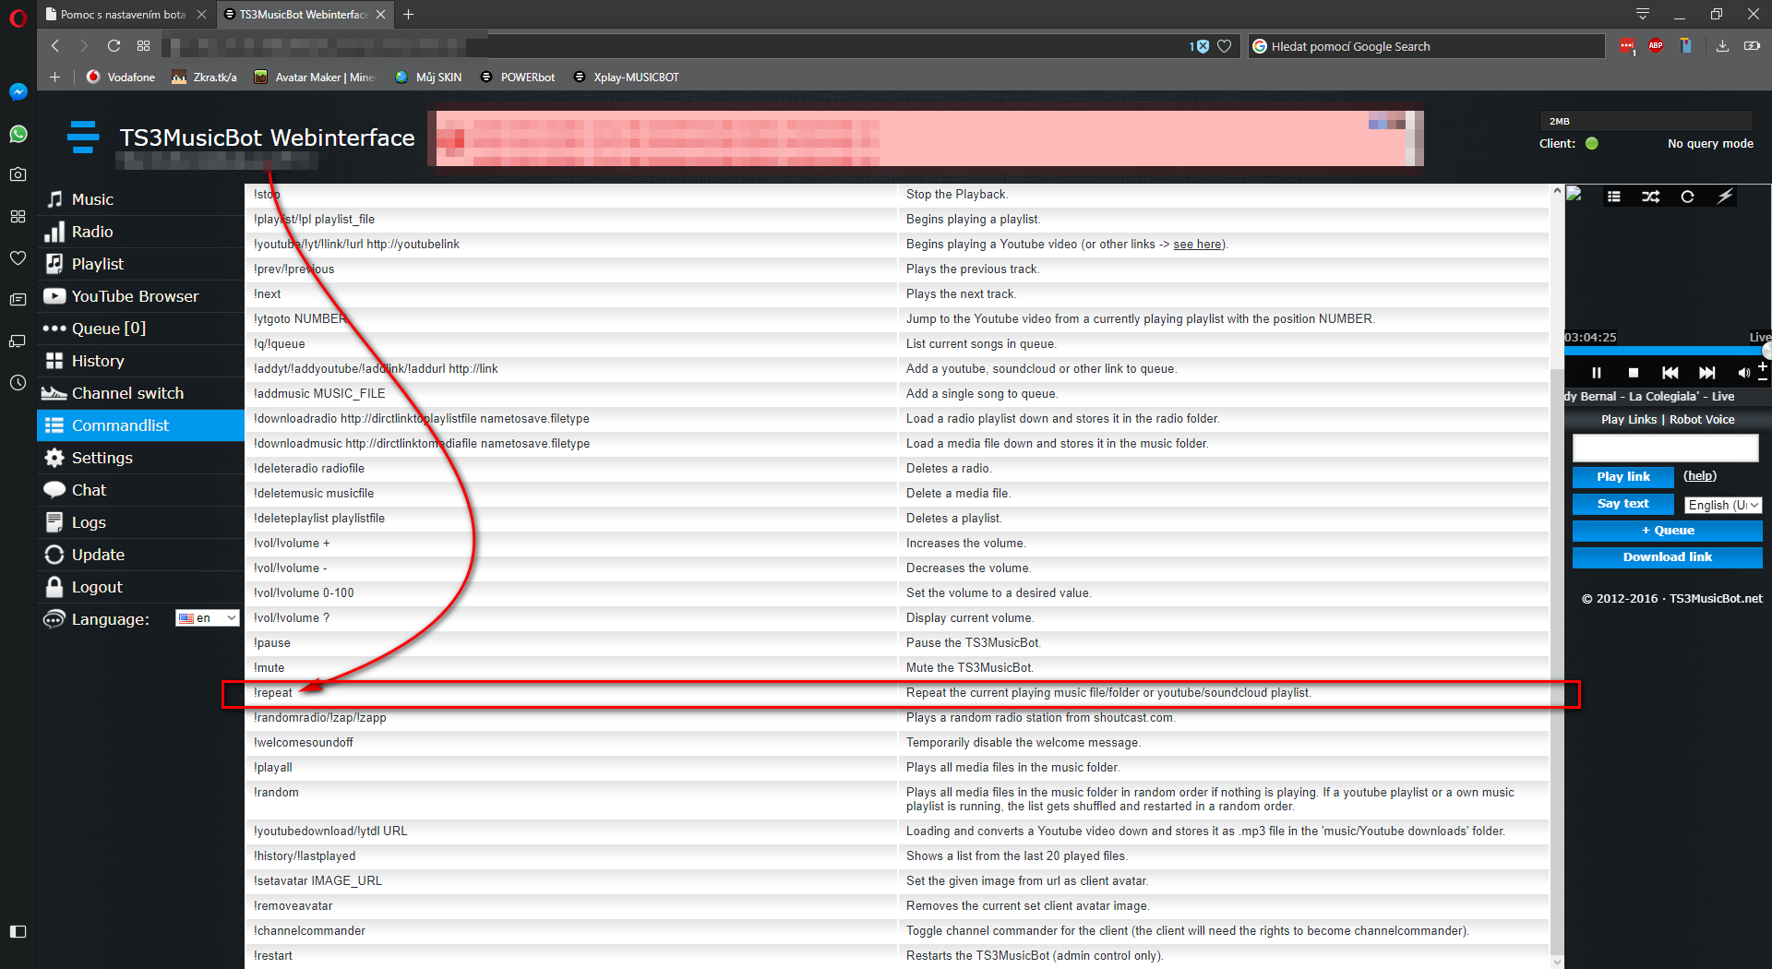The height and width of the screenshot is (969, 1772).
Task: Open the YouTube Browser section
Action: [x=140, y=296]
